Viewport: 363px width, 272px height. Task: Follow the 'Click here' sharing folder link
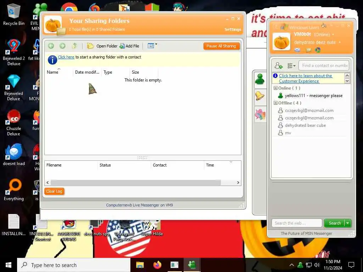click(x=66, y=57)
